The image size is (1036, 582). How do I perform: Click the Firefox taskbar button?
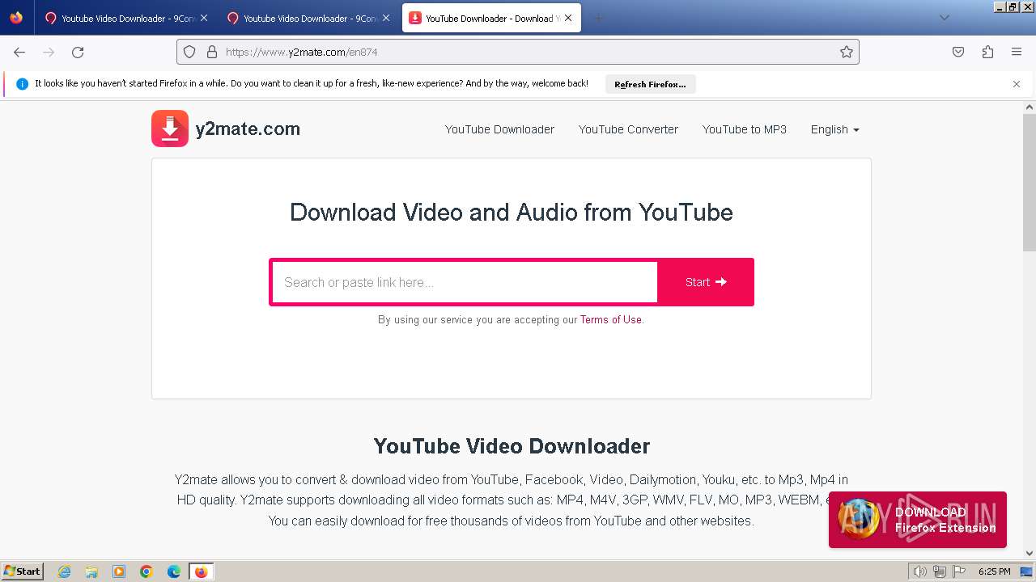[202, 571]
